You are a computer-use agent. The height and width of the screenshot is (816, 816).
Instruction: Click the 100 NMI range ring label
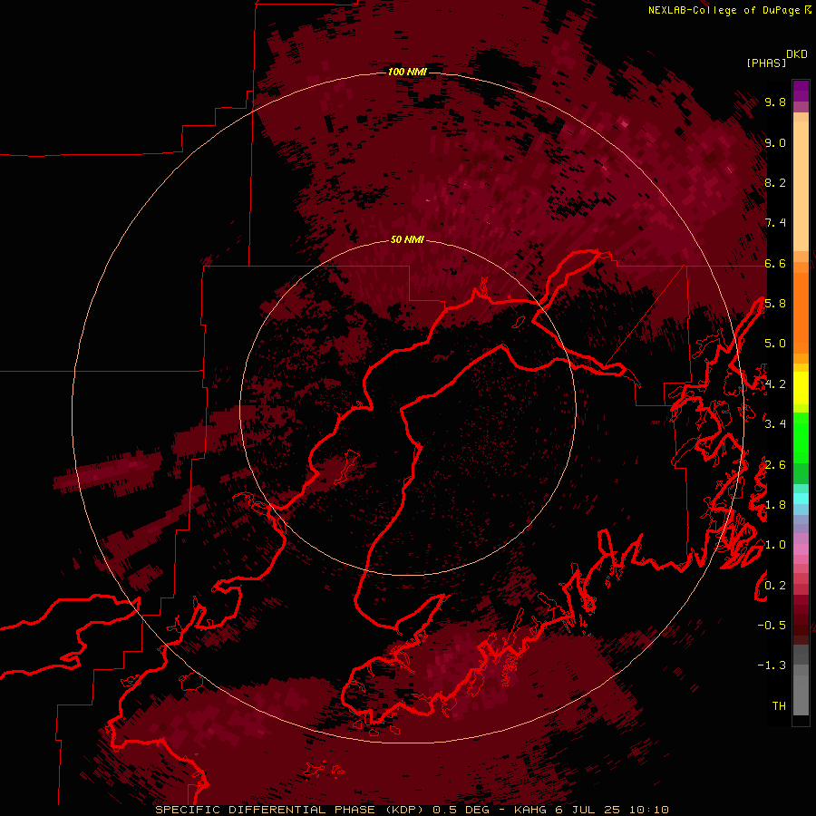[x=407, y=72]
